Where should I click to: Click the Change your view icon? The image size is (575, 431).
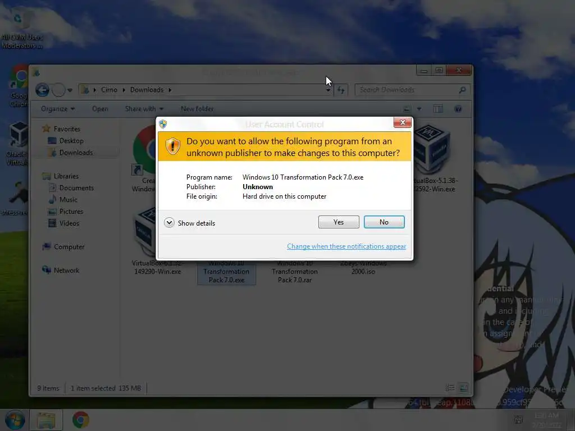pos(407,109)
